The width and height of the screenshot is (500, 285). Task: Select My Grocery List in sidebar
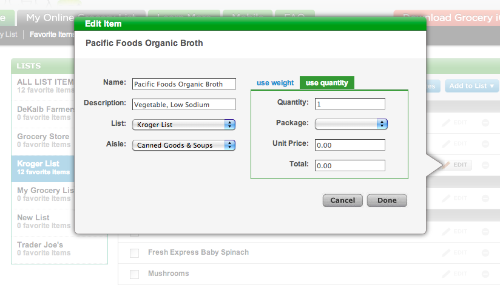[x=43, y=194]
